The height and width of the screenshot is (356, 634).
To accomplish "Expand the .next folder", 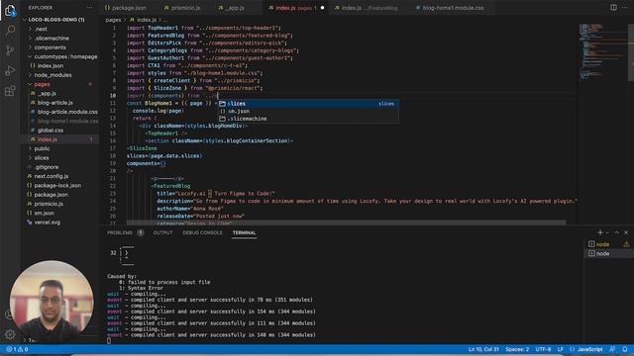I will click(41, 29).
